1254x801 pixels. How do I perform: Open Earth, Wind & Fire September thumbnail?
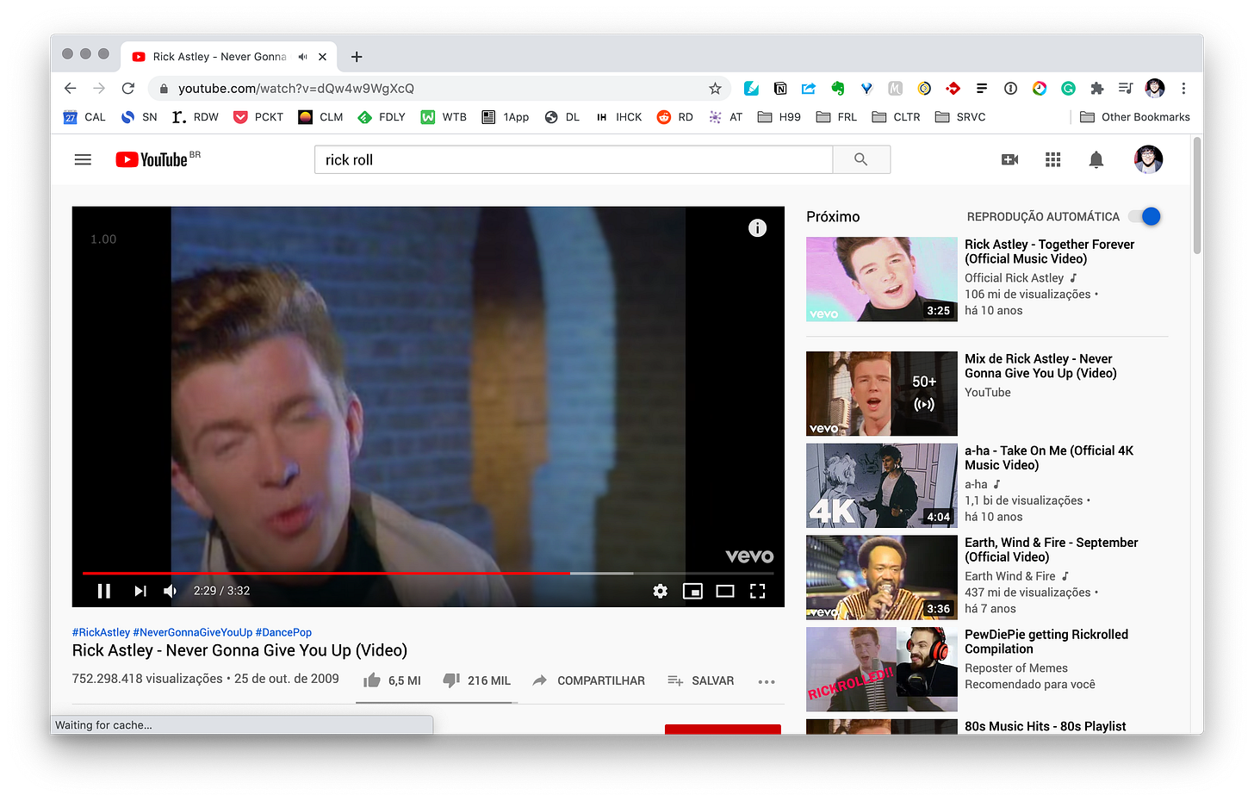click(881, 578)
